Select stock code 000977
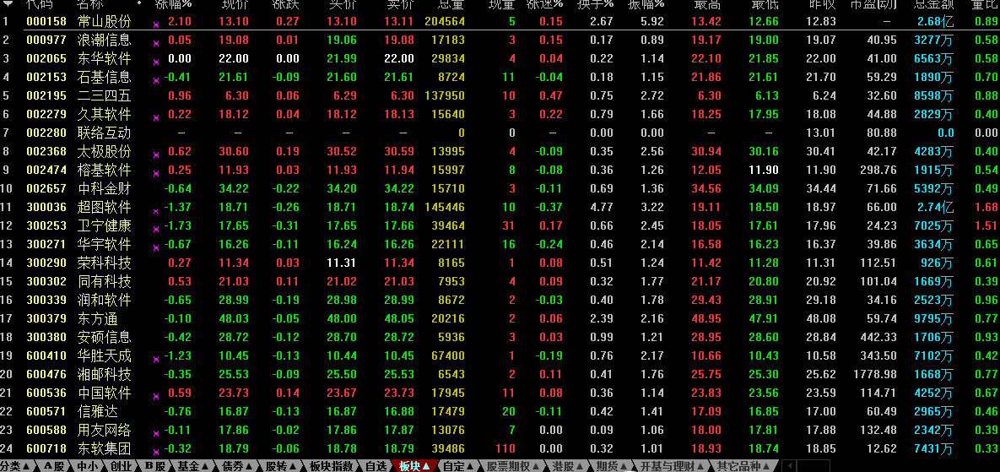The image size is (1000, 472). coord(46,41)
